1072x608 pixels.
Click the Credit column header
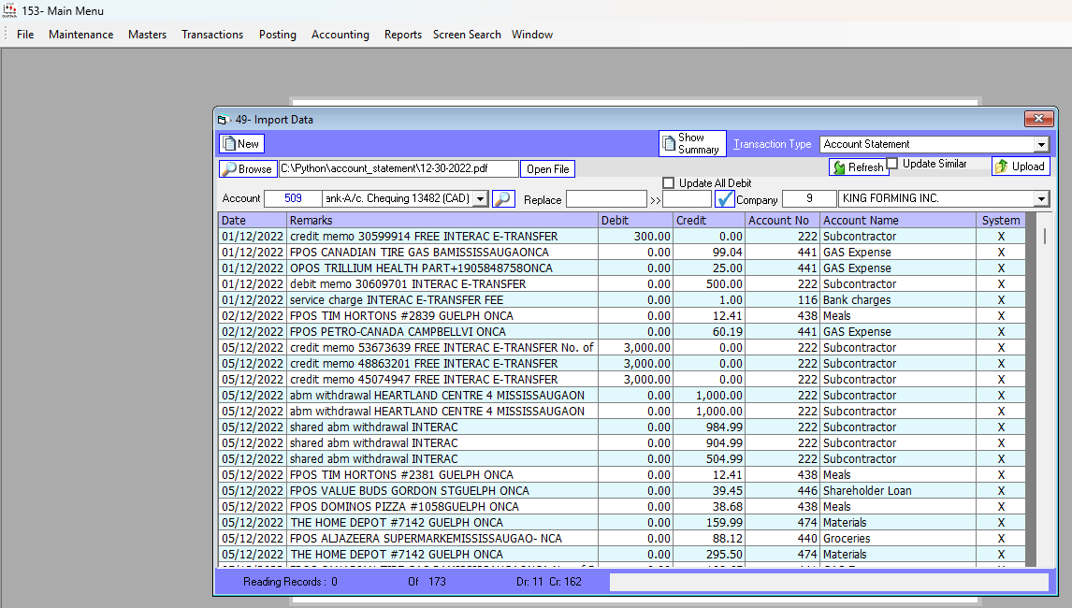pyautogui.click(x=709, y=220)
